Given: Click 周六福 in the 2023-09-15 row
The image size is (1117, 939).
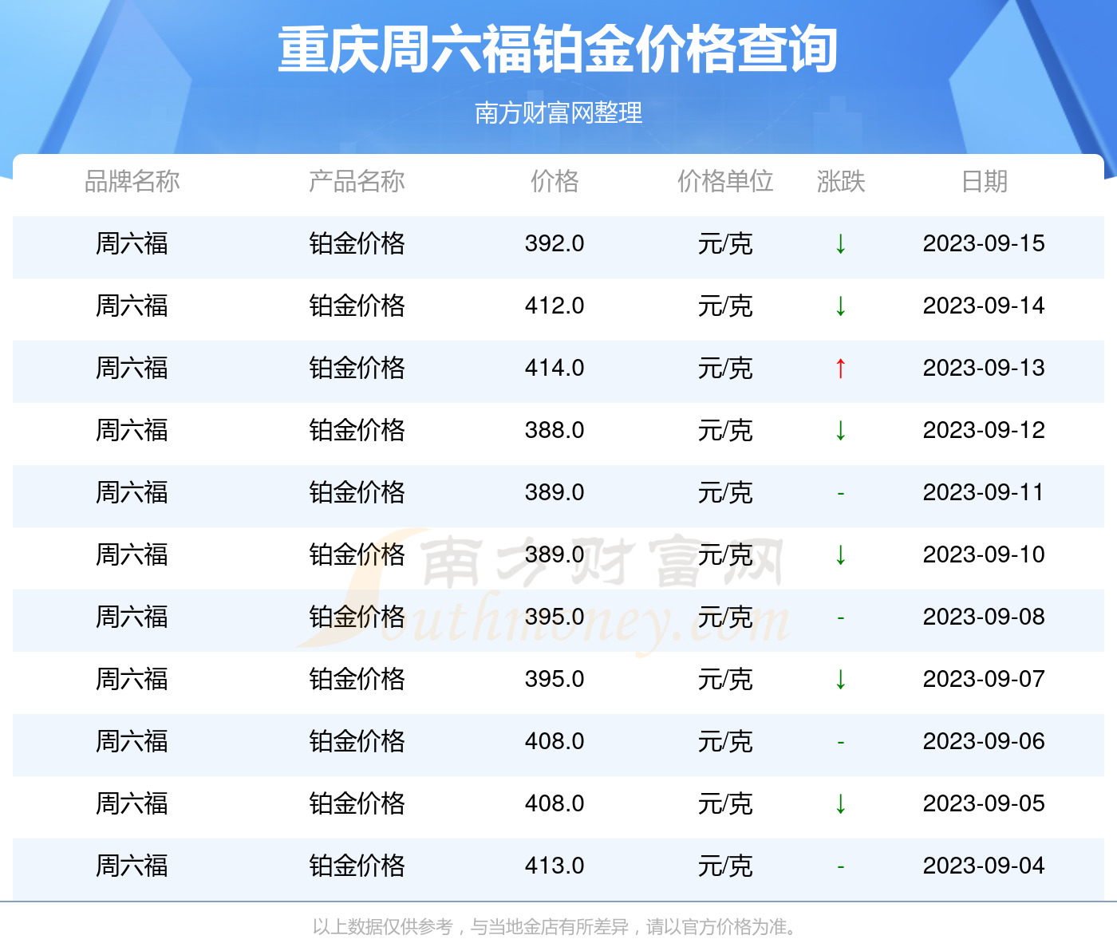Looking at the screenshot, I should click(132, 243).
